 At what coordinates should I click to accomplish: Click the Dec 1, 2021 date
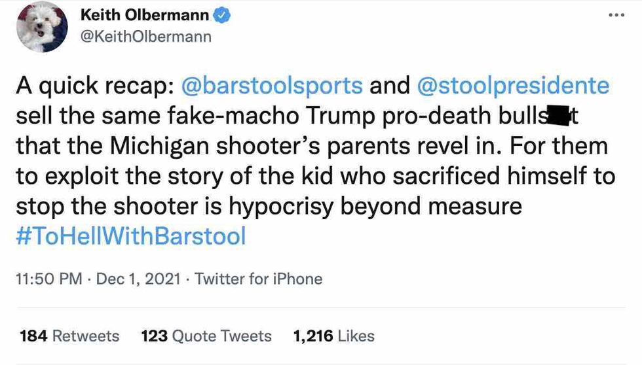click(138, 279)
